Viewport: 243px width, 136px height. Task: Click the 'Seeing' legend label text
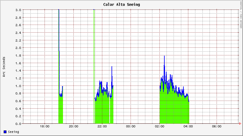pos(14,132)
